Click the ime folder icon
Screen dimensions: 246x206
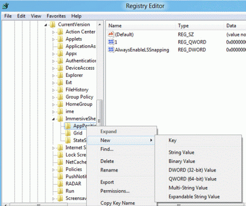point(60,111)
